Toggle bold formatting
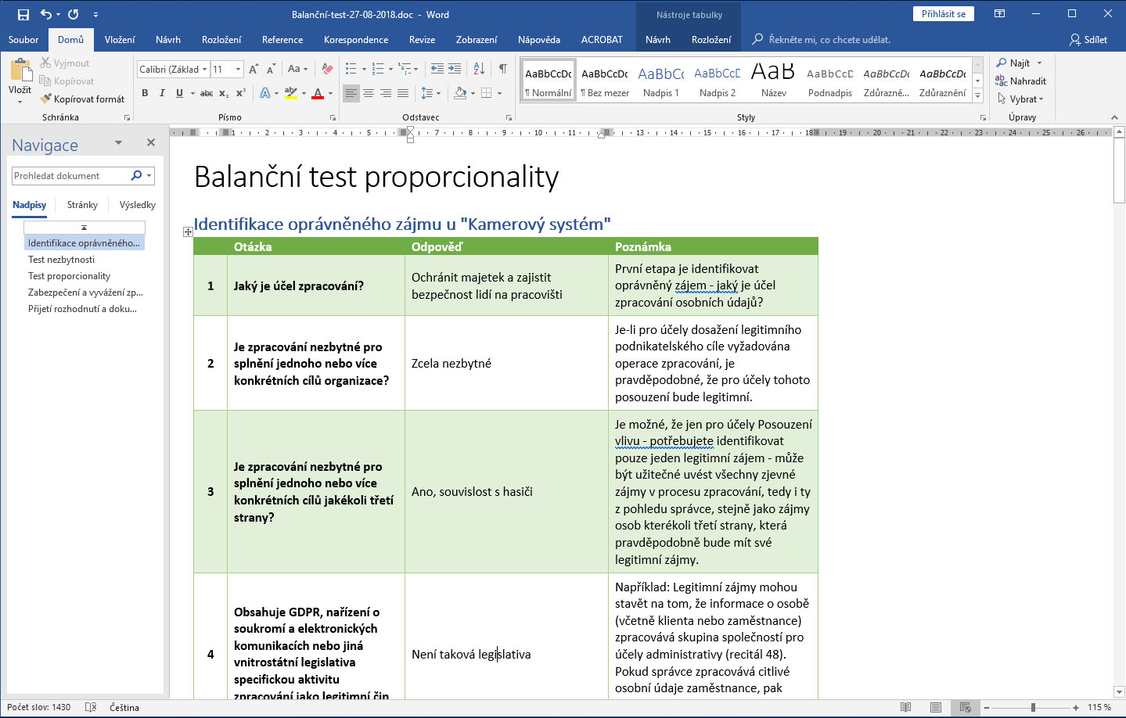 [145, 93]
